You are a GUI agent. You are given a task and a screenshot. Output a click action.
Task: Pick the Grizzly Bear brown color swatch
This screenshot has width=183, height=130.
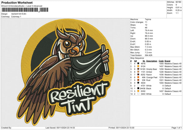pyautogui.click(x=138, y=69)
